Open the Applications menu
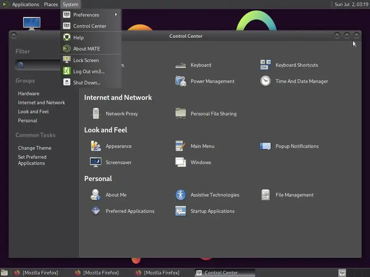Image resolution: width=370 pixels, height=277 pixels. pos(26,4)
